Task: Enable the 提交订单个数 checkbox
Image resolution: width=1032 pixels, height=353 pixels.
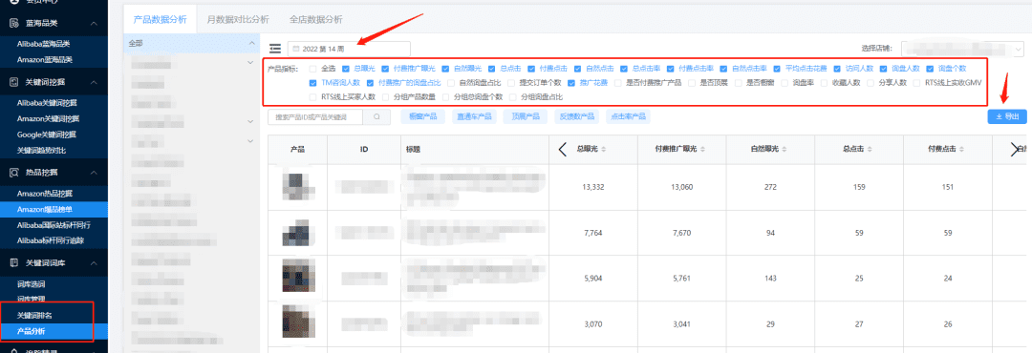Action: pyautogui.click(x=510, y=83)
